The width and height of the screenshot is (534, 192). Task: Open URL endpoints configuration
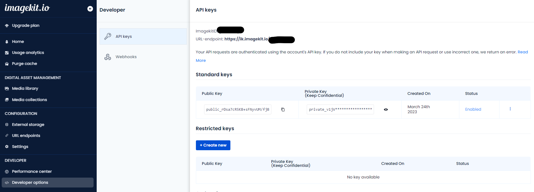(x=26, y=136)
